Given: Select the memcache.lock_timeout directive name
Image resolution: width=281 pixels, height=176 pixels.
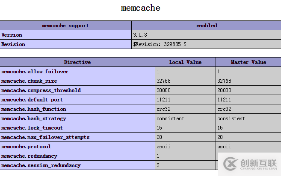Looking at the screenshot, I should point(32,128).
